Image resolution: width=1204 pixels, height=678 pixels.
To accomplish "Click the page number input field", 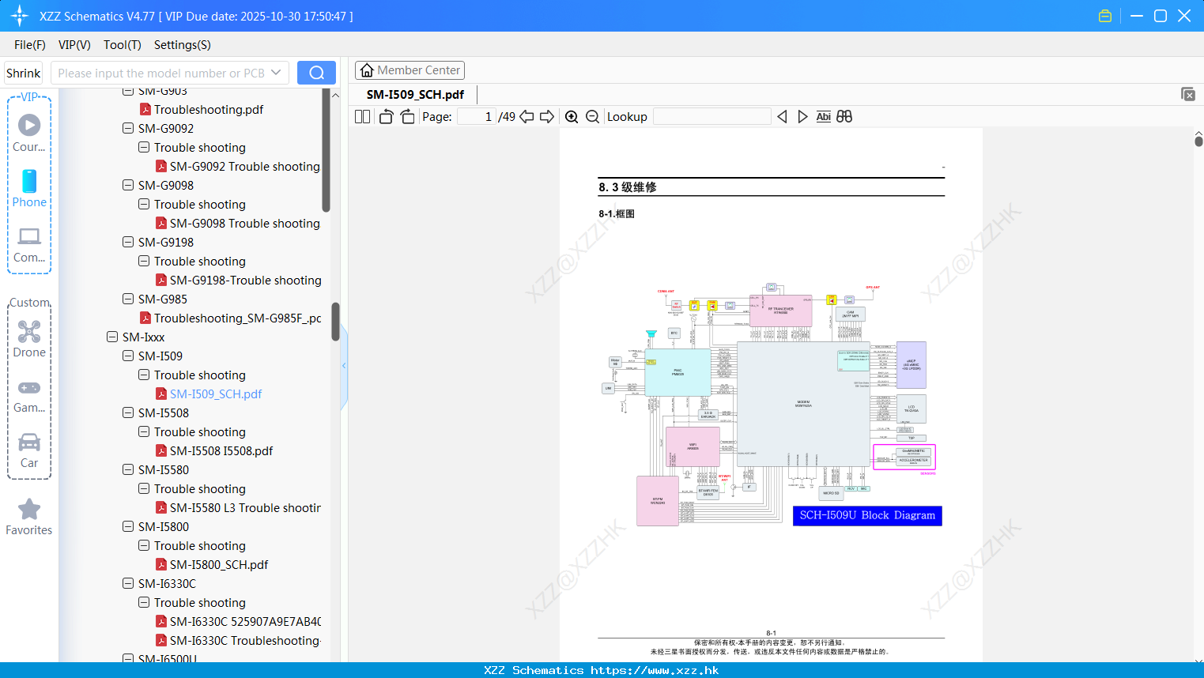I will (477, 116).
